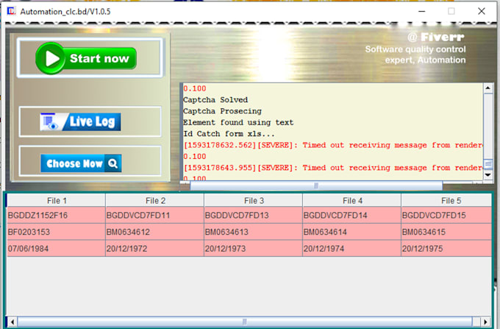The height and width of the screenshot is (329, 500).
Task: Click cell BM0634613
Action: point(254,232)
